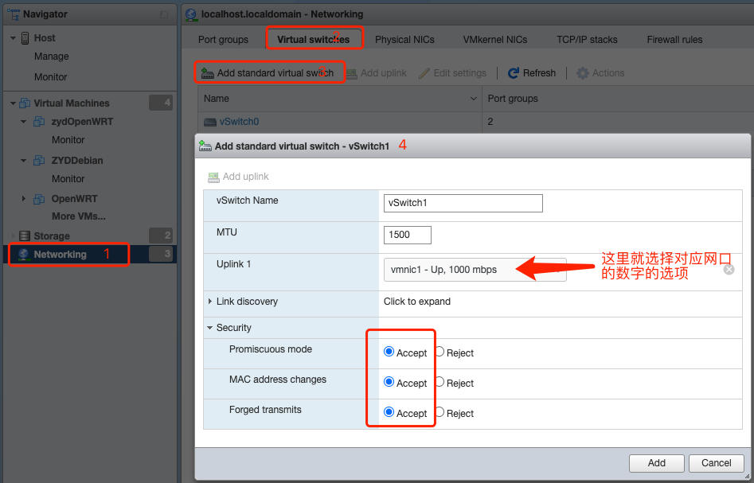Open the vSwitch0 link
This screenshot has height=483, width=754.
coord(239,122)
